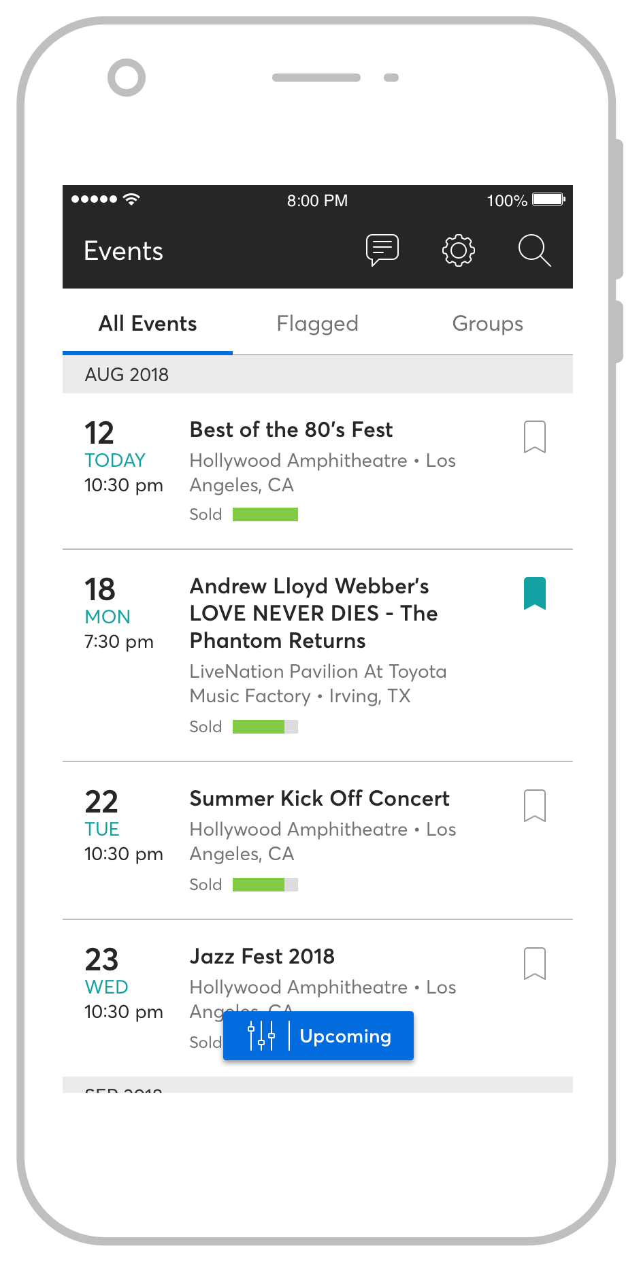Switch to All Events tab
The height and width of the screenshot is (1263, 641).
[x=148, y=324]
